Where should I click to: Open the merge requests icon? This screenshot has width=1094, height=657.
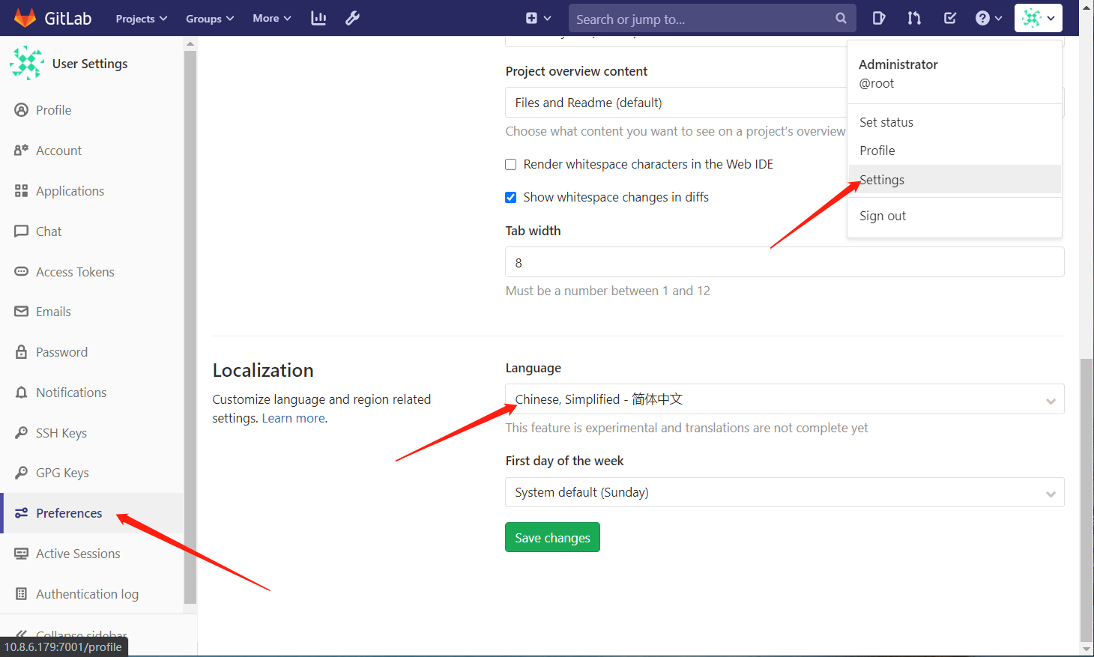(913, 18)
